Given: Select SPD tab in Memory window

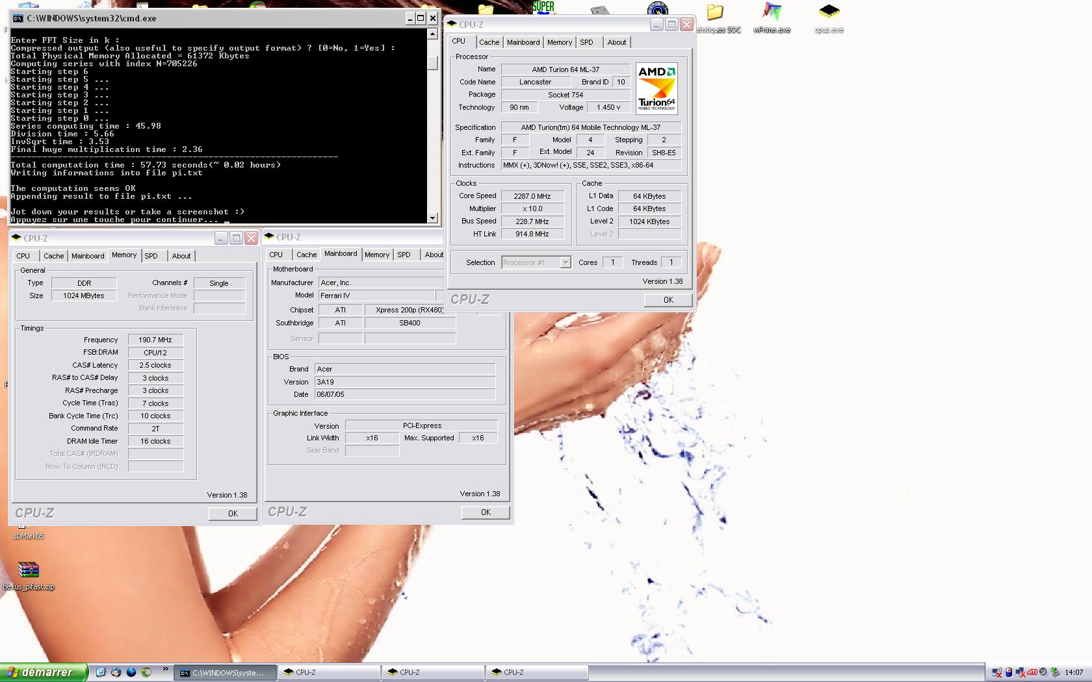Looking at the screenshot, I should click(x=151, y=256).
